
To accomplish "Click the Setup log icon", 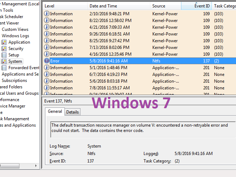I will [4, 55].
